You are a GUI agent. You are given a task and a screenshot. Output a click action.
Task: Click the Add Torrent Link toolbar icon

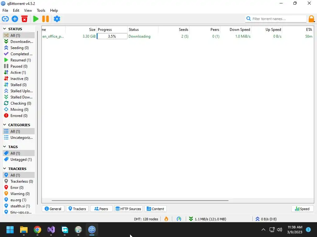tap(5, 19)
